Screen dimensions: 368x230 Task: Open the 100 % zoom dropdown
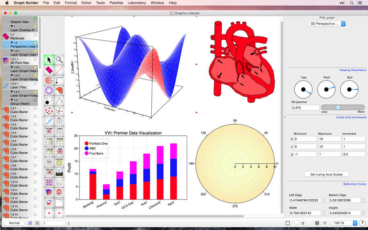[344, 223]
